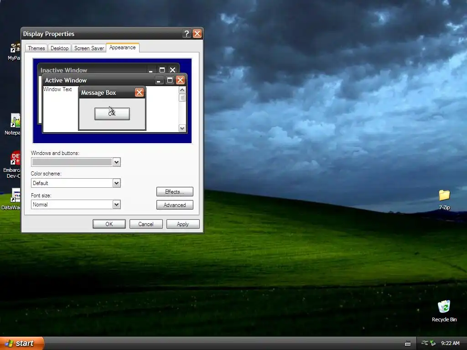Open the MyPa desktop shortcut icon
This screenshot has width=467, height=350.
pos(15,48)
